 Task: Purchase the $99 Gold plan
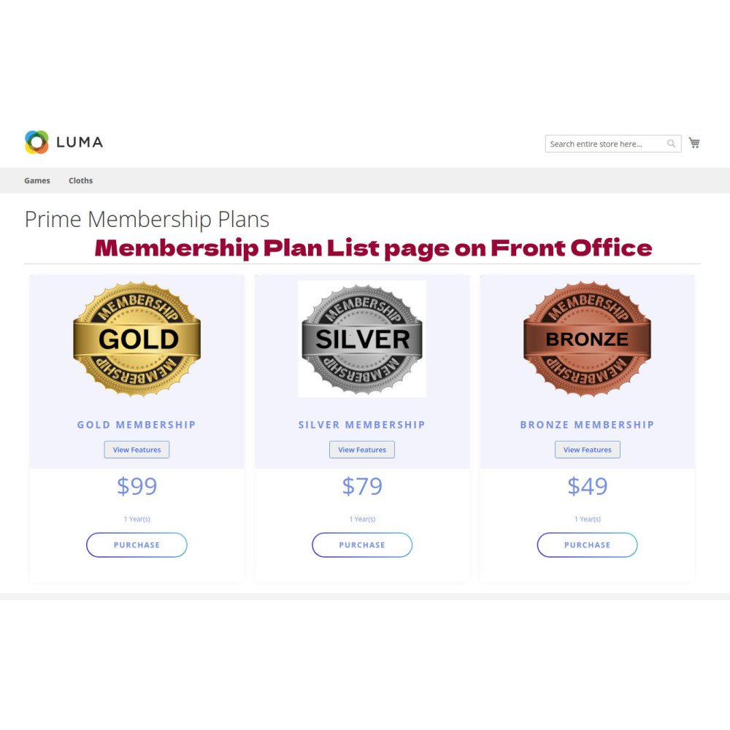coord(137,545)
